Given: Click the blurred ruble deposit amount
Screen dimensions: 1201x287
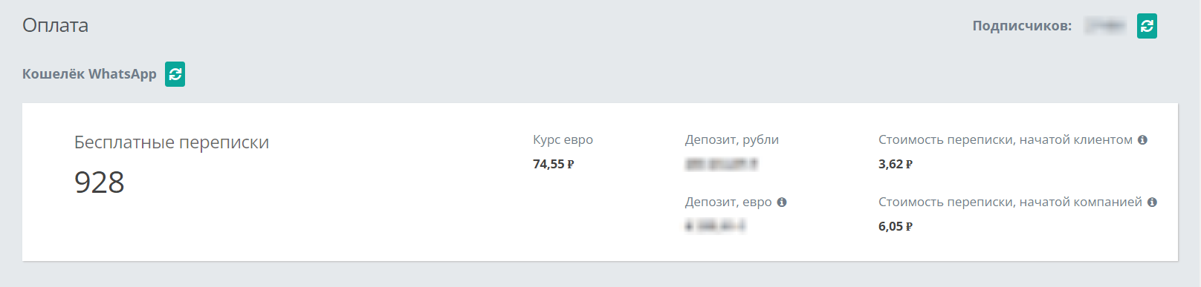Looking at the screenshot, I should pyautogui.click(x=721, y=164).
